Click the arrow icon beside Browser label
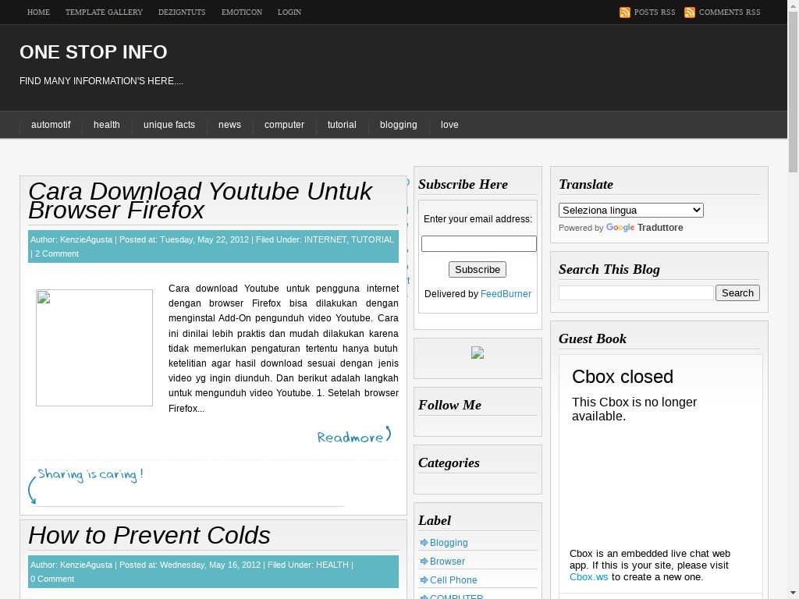Image resolution: width=799 pixels, height=599 pixels. tap(424, 562)
